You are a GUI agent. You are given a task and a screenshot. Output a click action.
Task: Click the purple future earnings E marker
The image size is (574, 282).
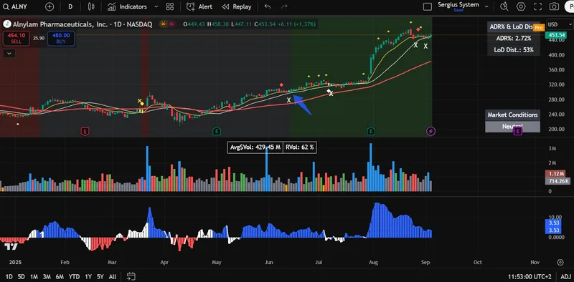click(517, 131)
